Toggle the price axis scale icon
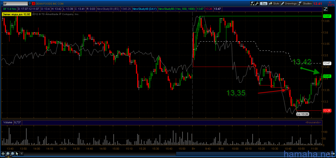 [x=325, y=9]
